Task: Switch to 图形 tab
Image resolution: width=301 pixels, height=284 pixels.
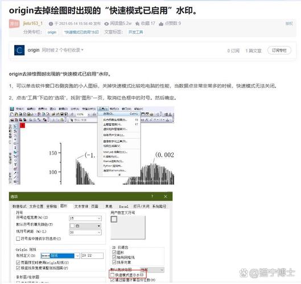Action: tap(64, 206)
